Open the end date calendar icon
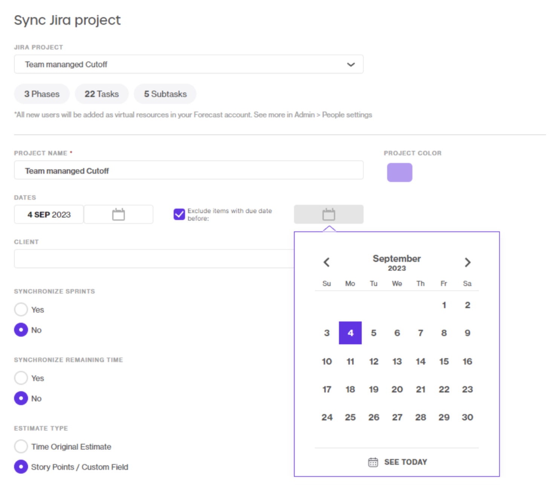 coord(118,214)
